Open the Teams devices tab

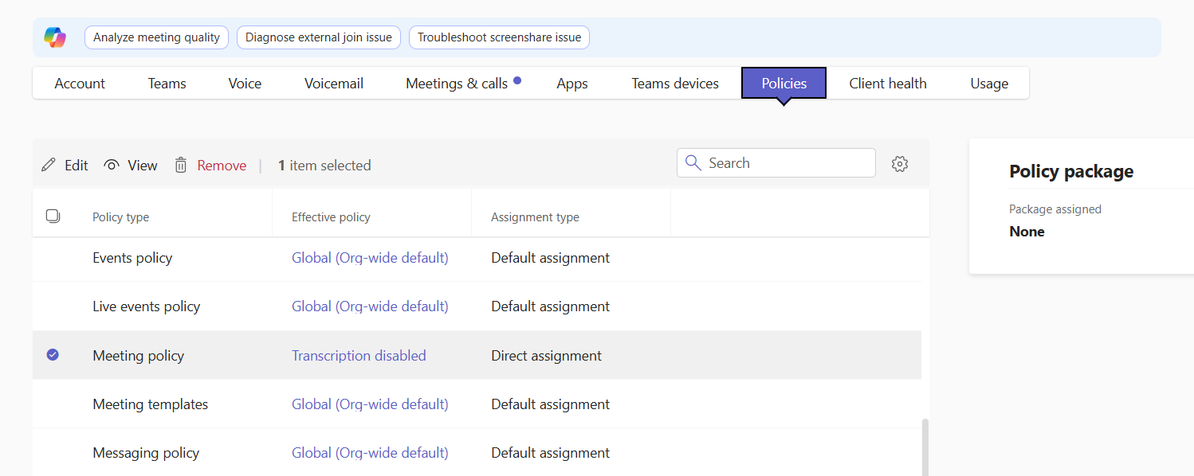point(675,83)
